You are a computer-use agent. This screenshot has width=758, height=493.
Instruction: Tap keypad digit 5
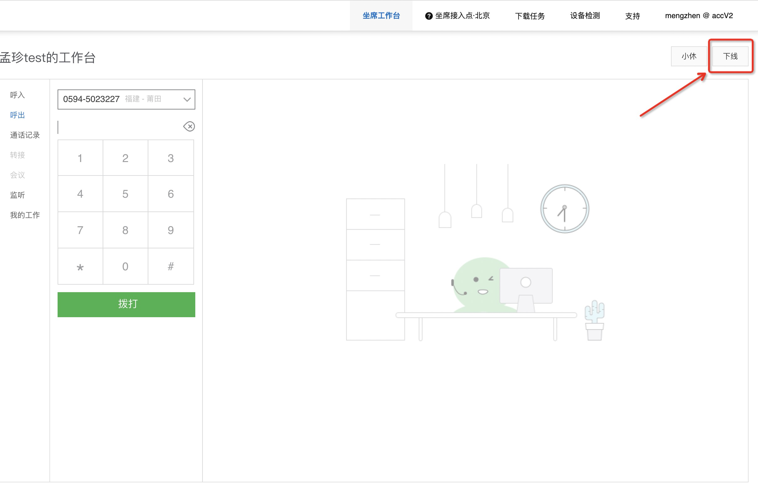click(x=125, y=194)
